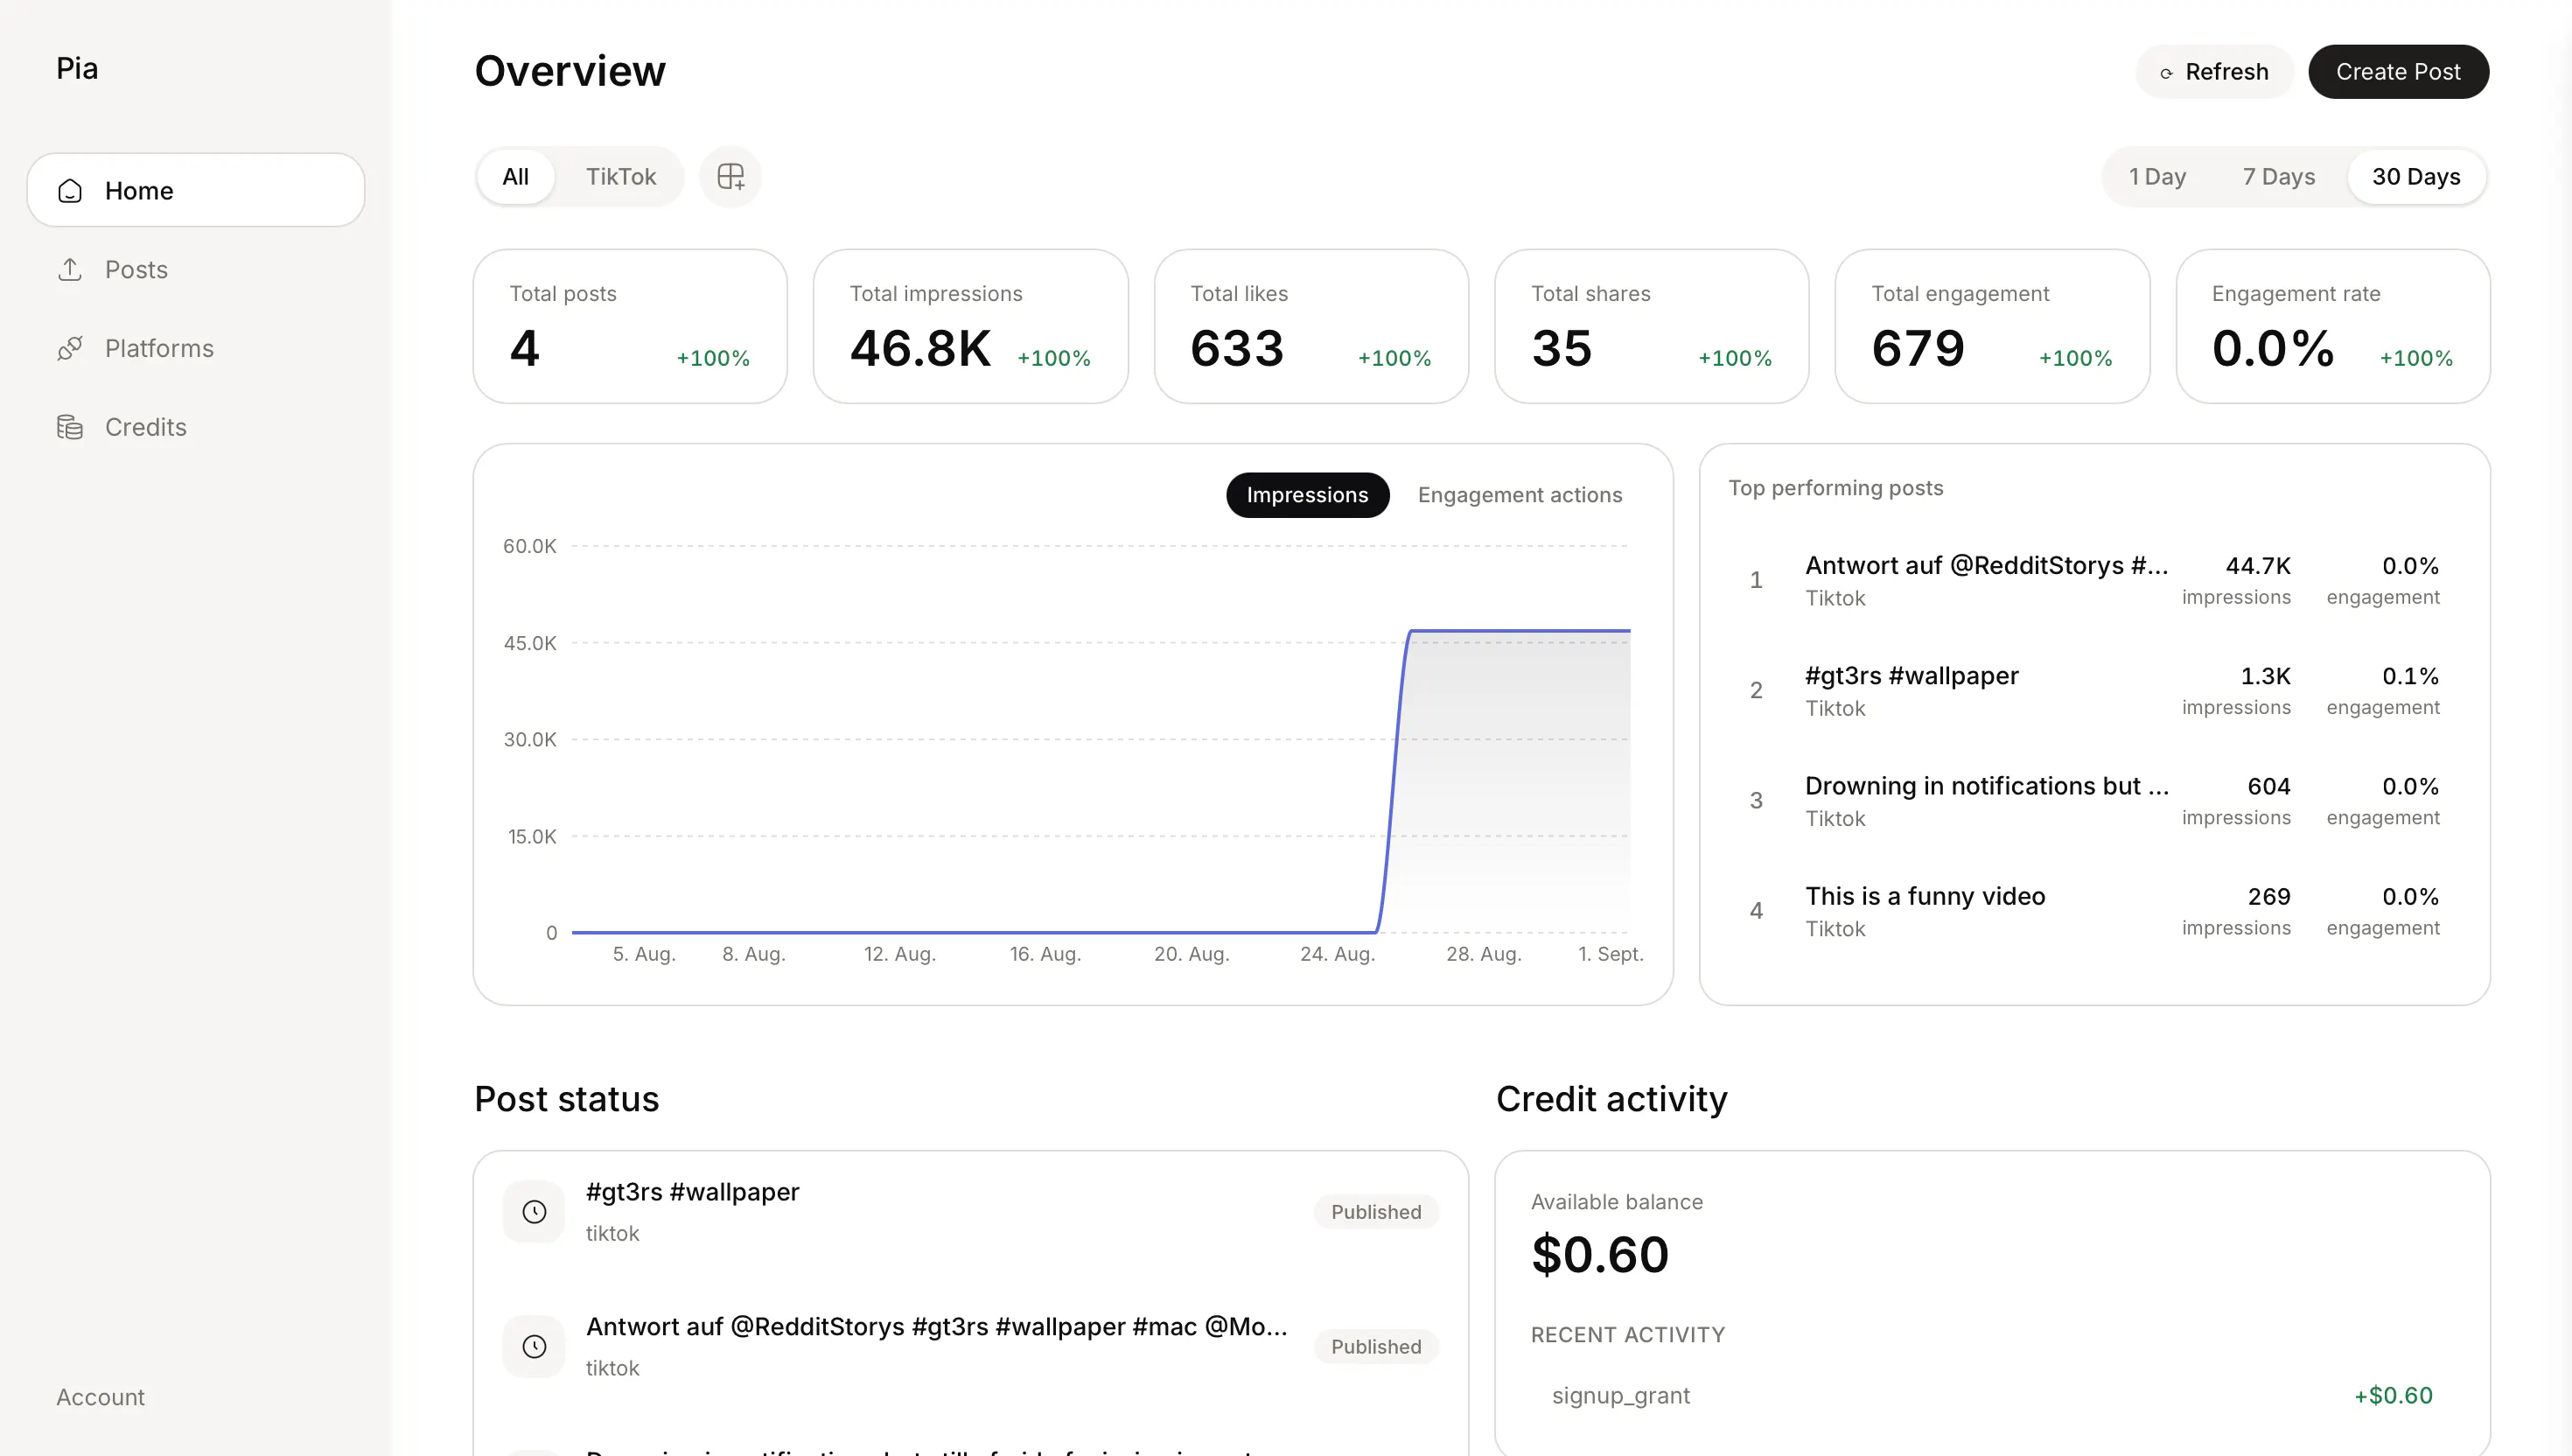
Task: Click the 45.0K y-axis label
Action: (x=530, y=643)
